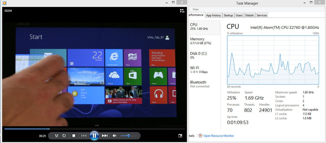Toggle shuffle in the media player
Viewport: 326px width, 143px height.
57,136
